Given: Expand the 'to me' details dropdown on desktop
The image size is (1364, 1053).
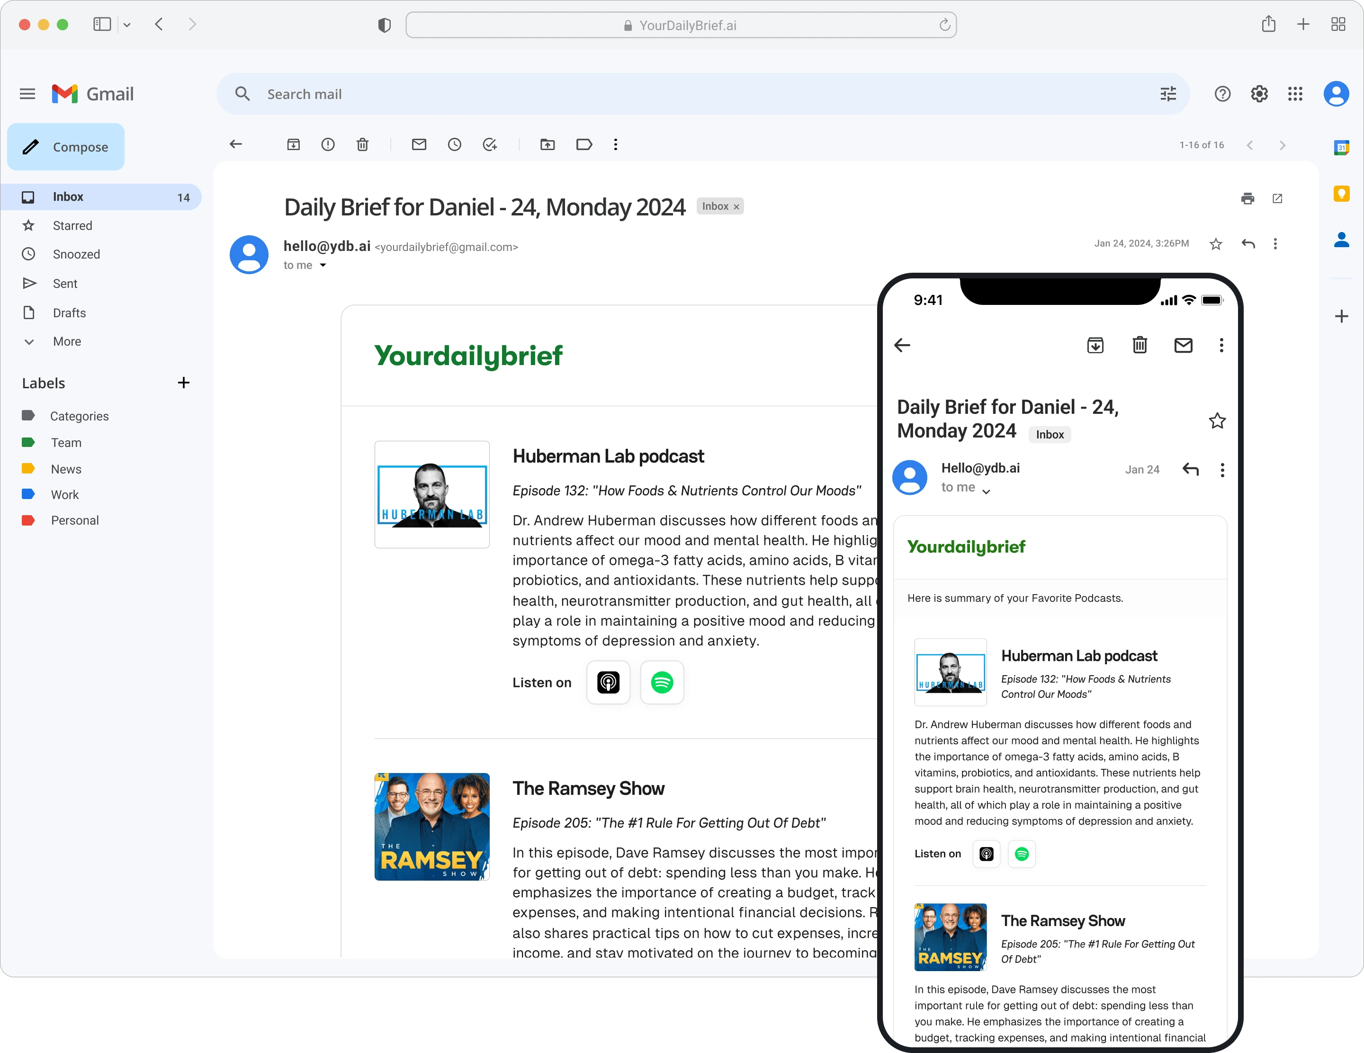Looking at the screenshot, I should pos(323,265).
